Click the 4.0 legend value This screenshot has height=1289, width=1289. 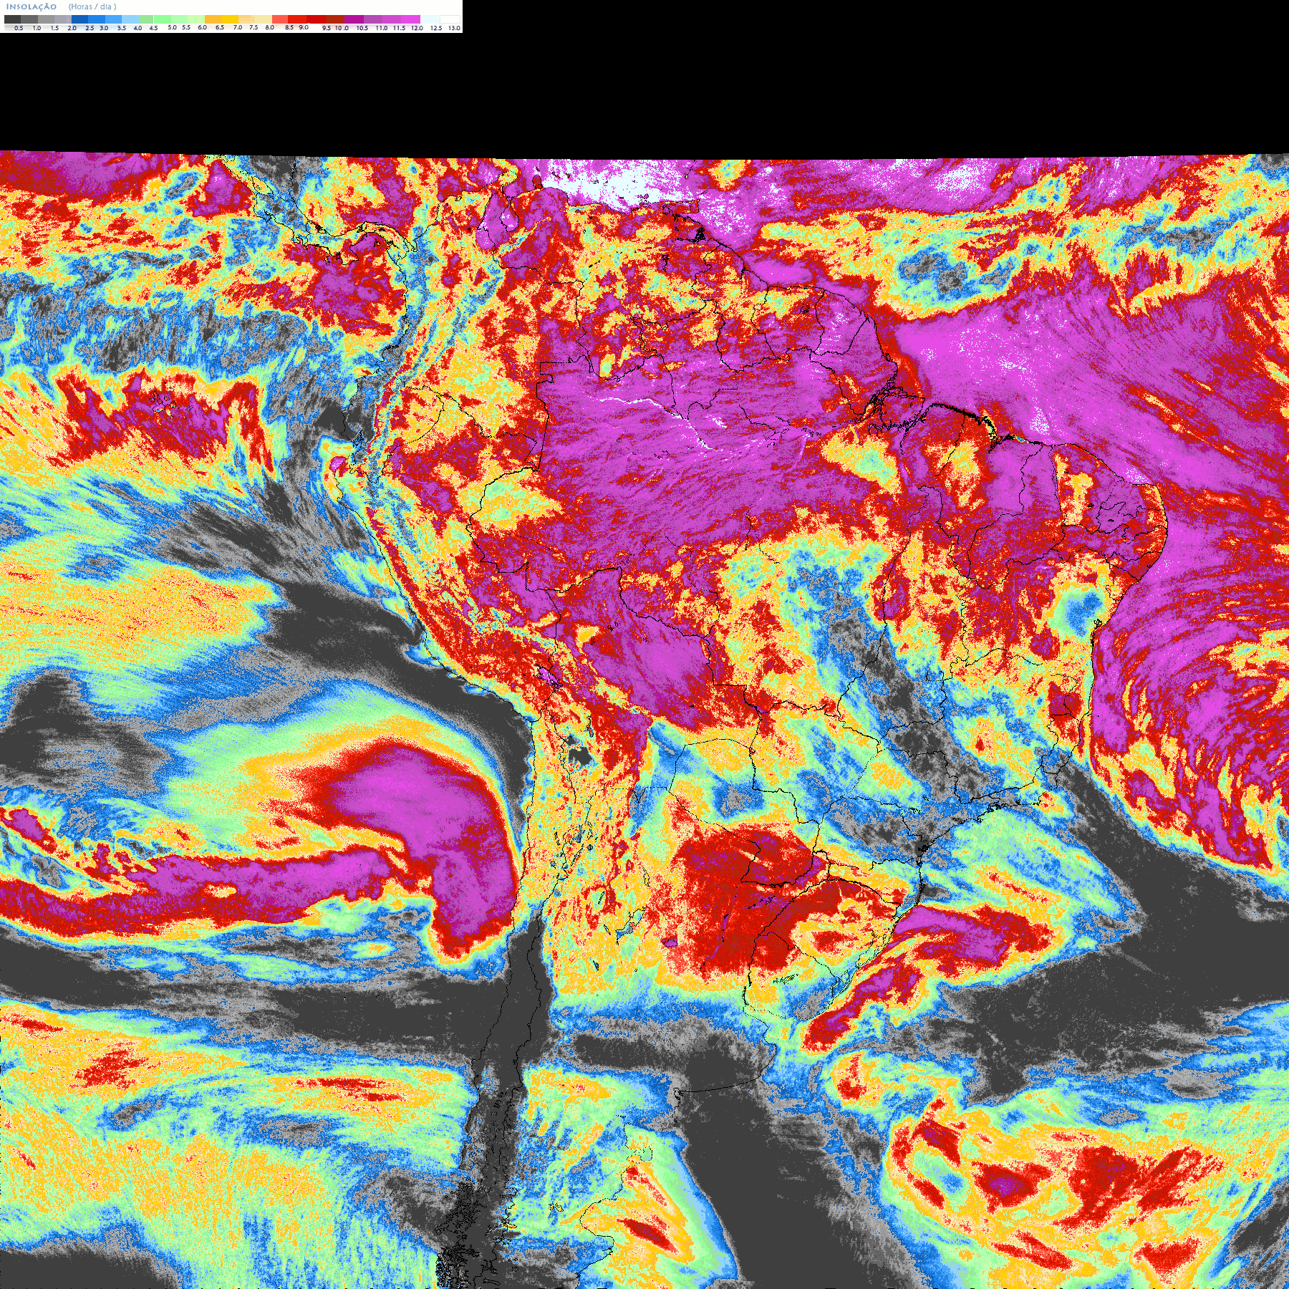[137, 28]
